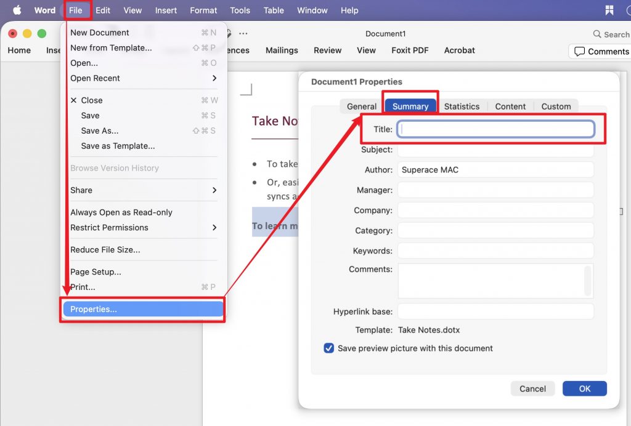631x426 pixels.
Task: Select Page Setup...
Action: (143, 271)
